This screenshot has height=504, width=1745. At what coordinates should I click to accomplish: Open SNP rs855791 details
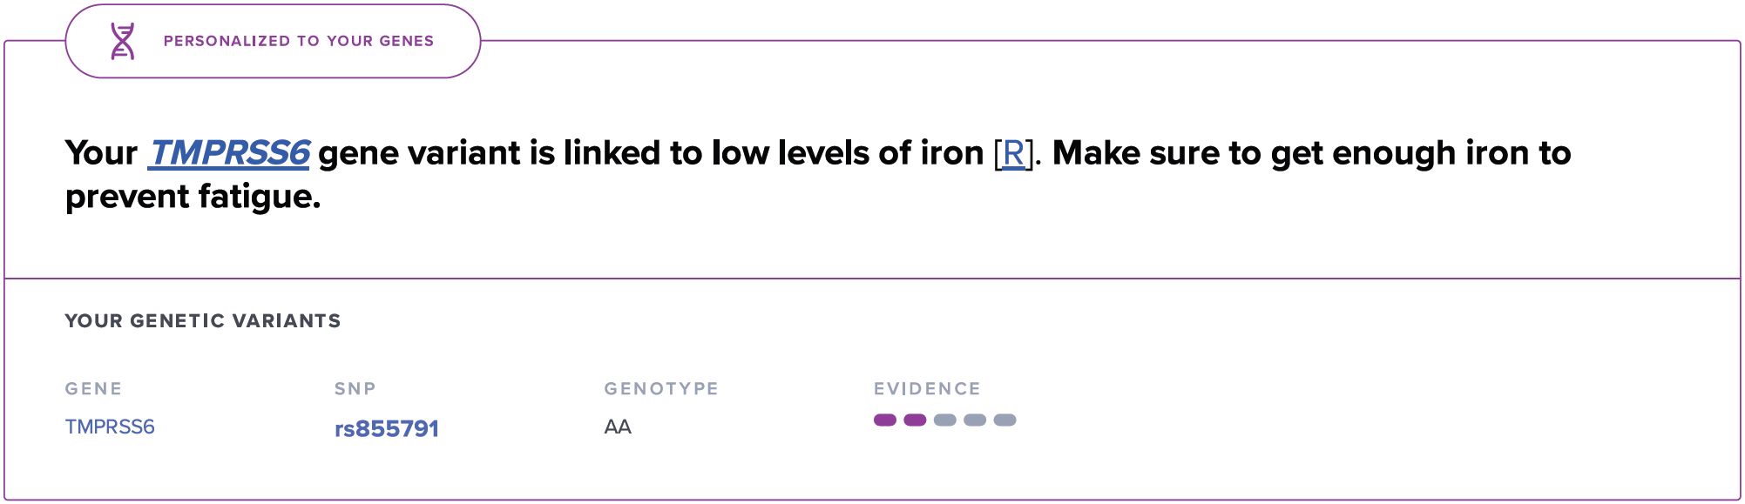[x=387, y=428]
